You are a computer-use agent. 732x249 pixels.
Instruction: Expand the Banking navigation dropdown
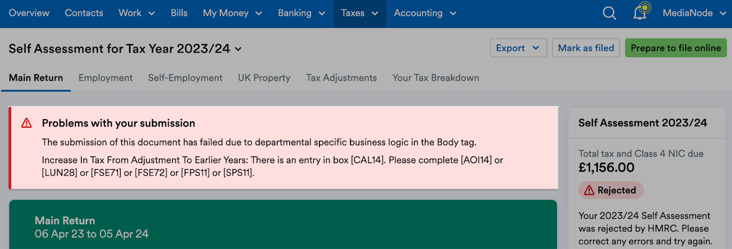pos(301,13)
